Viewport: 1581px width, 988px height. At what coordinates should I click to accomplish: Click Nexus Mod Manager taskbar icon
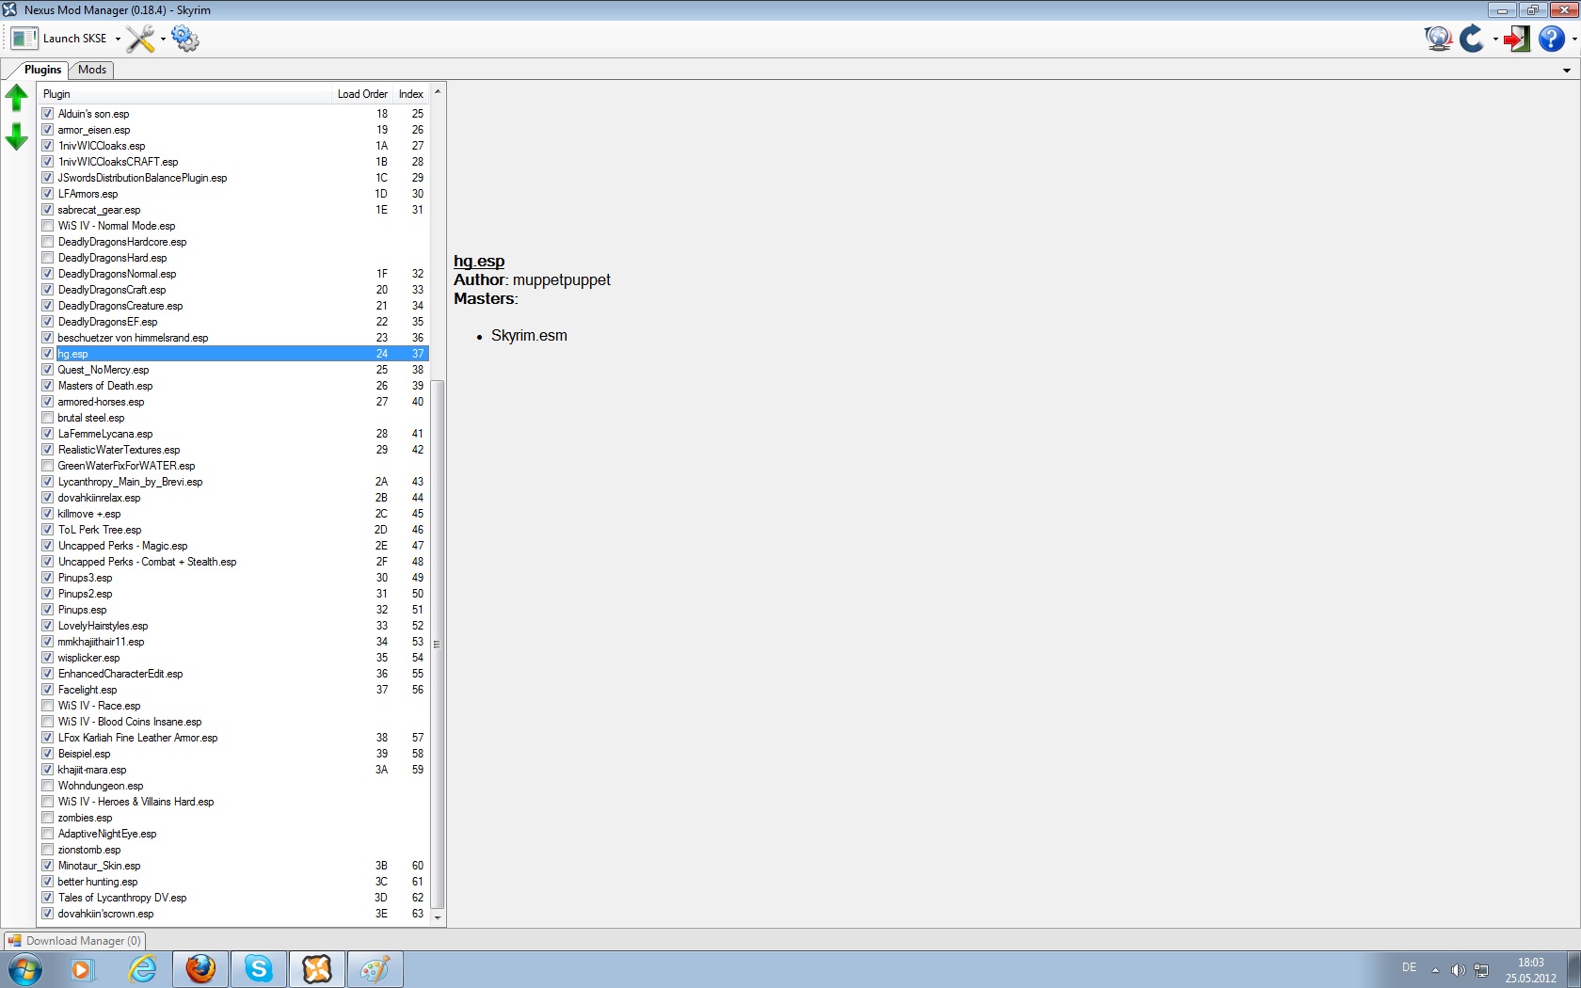click(317, 969)
